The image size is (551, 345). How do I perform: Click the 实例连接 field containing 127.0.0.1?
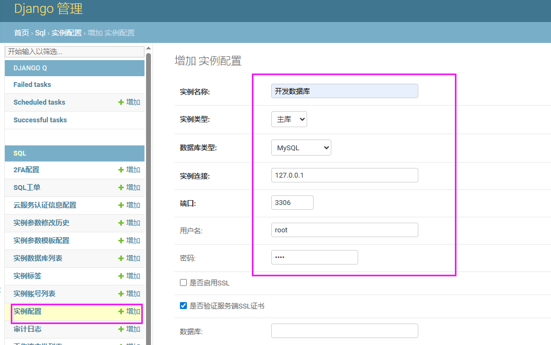point(345,175)
